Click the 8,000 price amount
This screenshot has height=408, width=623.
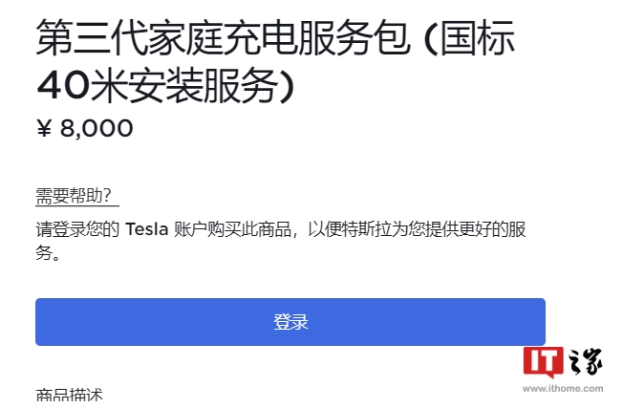click(97, 128)
